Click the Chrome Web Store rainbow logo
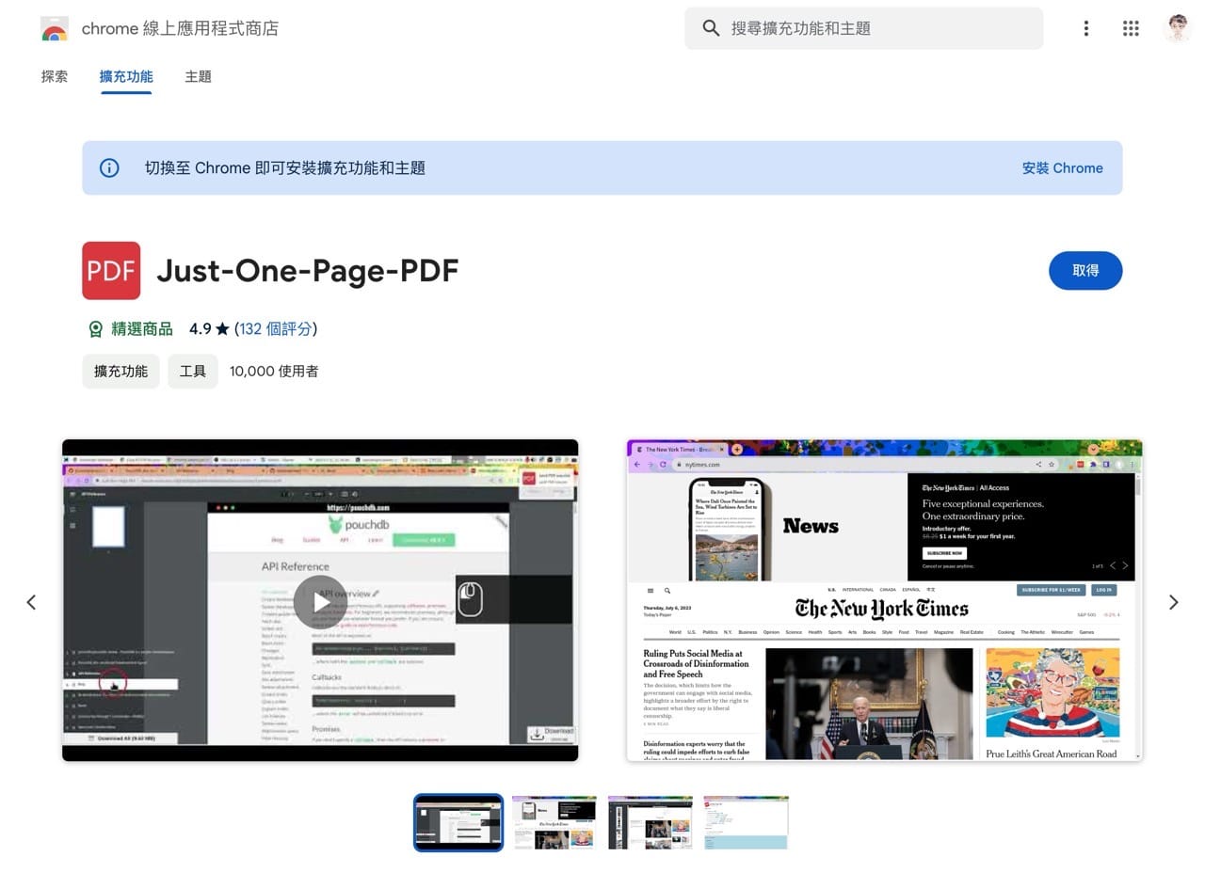This screenshot has height=873, width=1205. coord(55,29)
